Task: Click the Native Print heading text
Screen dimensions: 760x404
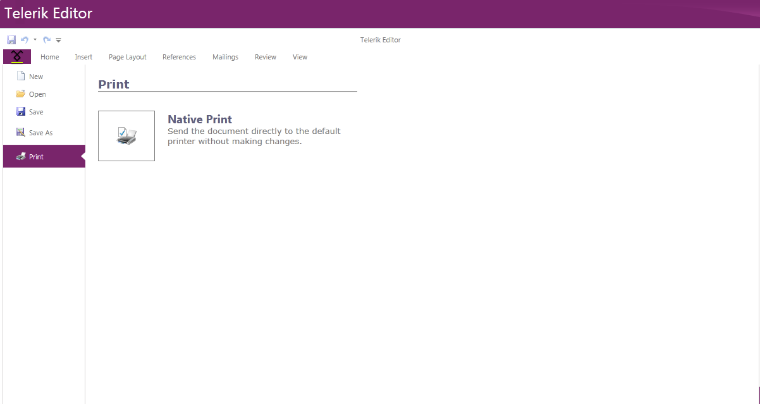Action: coord(200,119)
